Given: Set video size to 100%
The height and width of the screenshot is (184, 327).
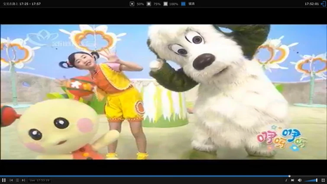Looking at the screenshot, I should coord(165,4).
